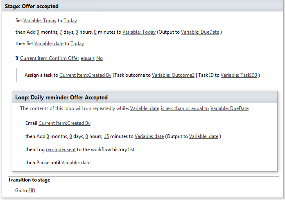Click Variable: DueDate in the loop condition
Image resolution: width=285 pixels, height=200 pixels.
(x=229, y=108)
